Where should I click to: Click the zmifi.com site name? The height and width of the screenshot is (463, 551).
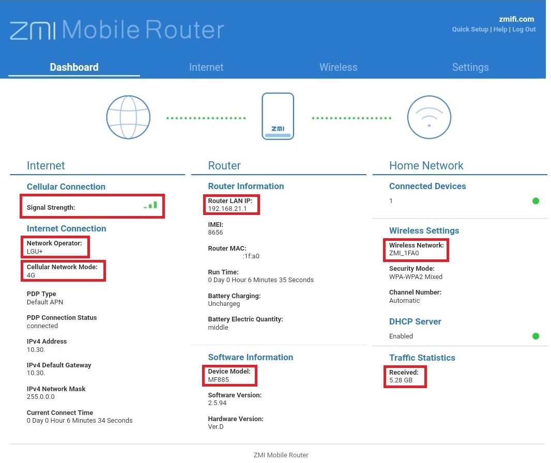coord(516,19)
